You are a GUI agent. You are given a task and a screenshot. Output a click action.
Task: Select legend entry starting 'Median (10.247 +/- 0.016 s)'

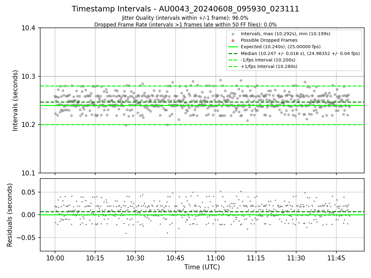click(300, 53)
